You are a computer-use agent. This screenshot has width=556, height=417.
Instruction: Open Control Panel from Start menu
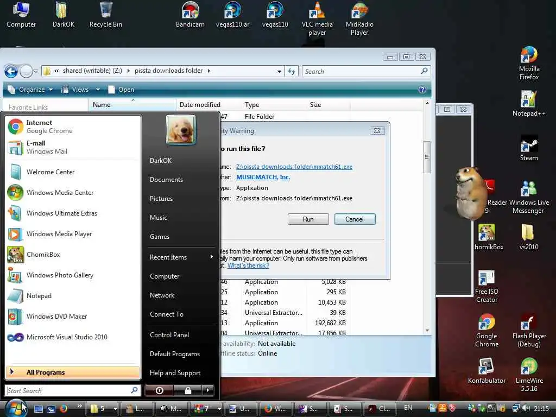coord(169,334)
